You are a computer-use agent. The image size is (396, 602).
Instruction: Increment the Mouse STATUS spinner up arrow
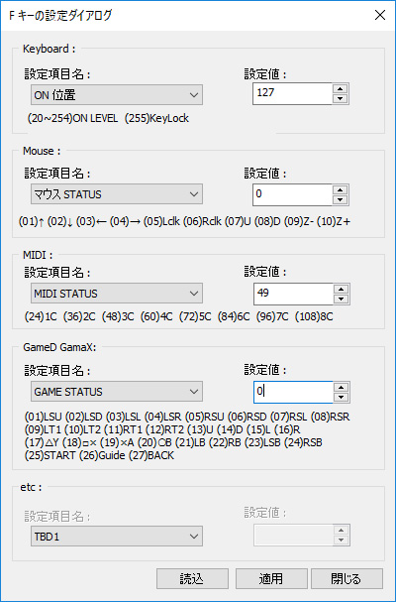[x=340, y=189]
